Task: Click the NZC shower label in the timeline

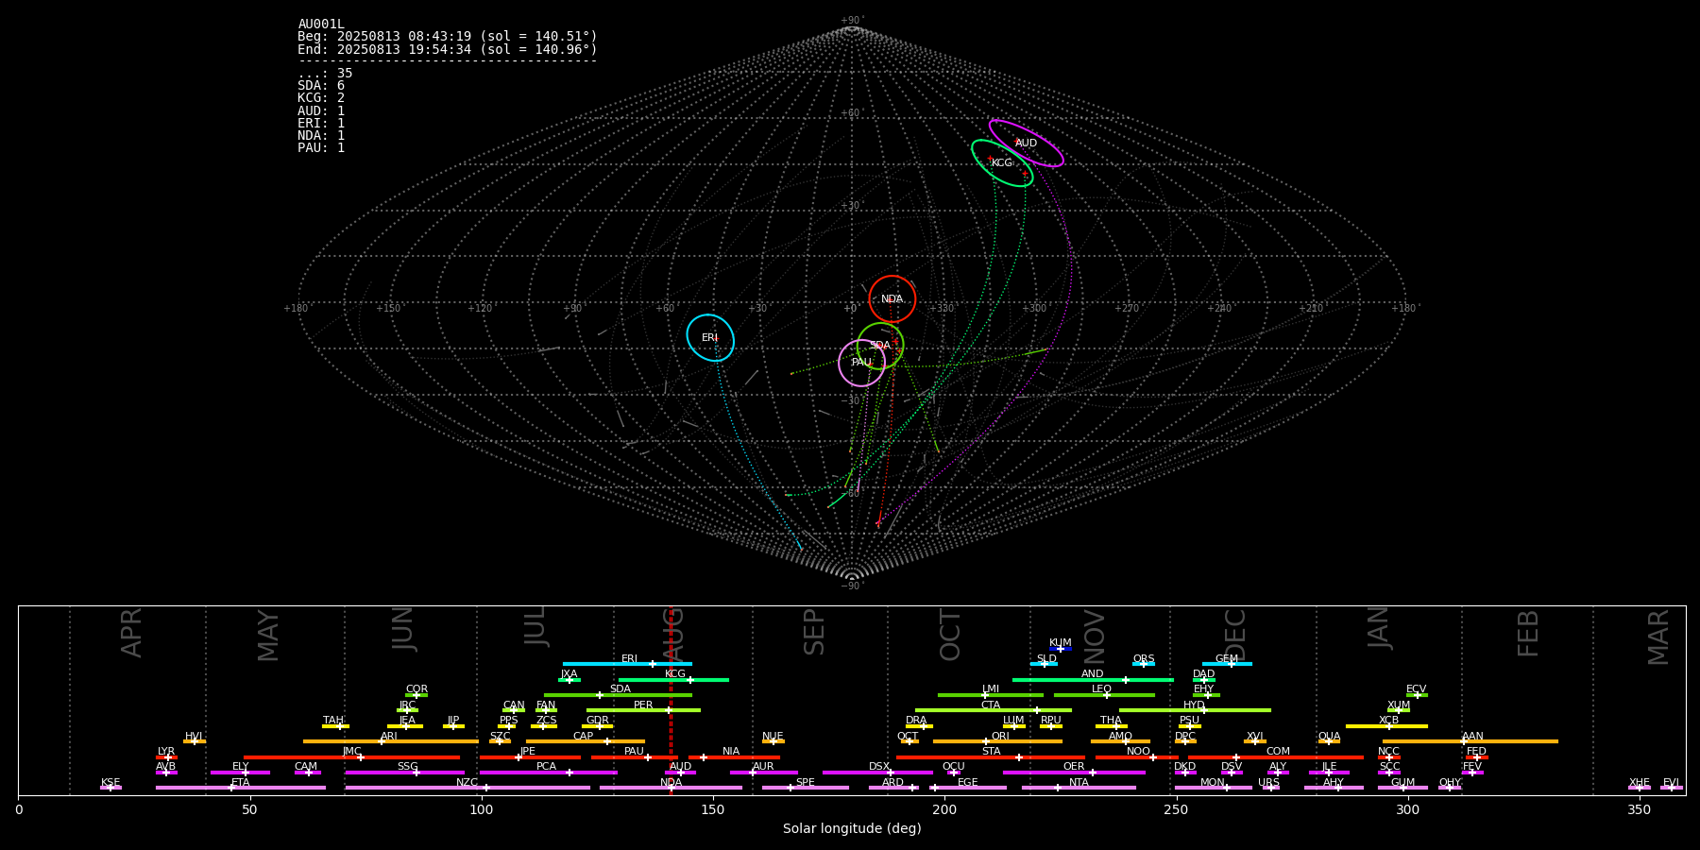Action: [x=467, y=783]
